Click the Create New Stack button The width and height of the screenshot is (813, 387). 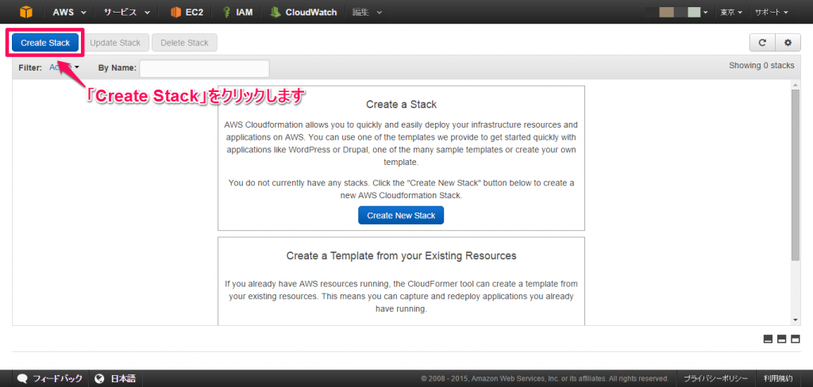(401, 216)
